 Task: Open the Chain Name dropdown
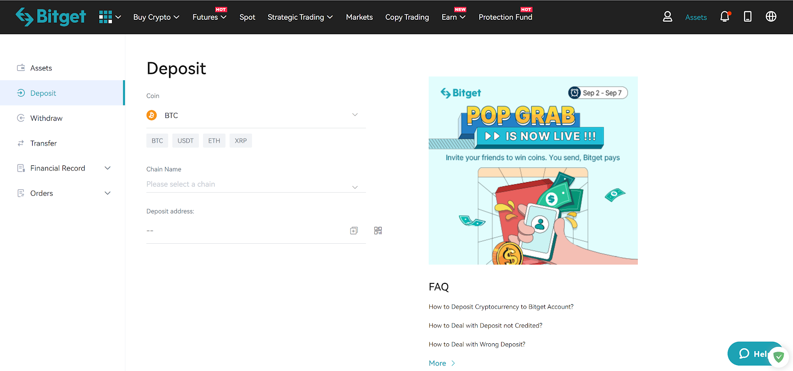[256, 184]
